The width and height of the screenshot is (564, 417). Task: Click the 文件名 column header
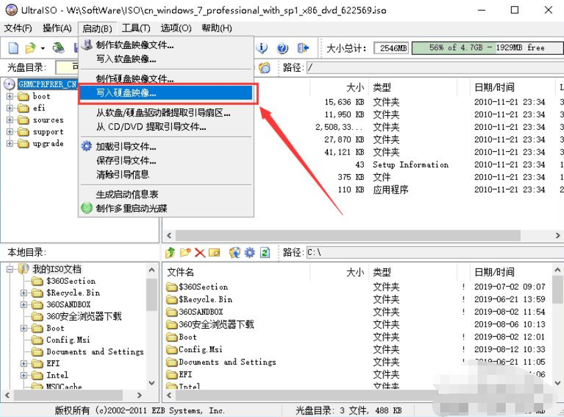[181, 272]
